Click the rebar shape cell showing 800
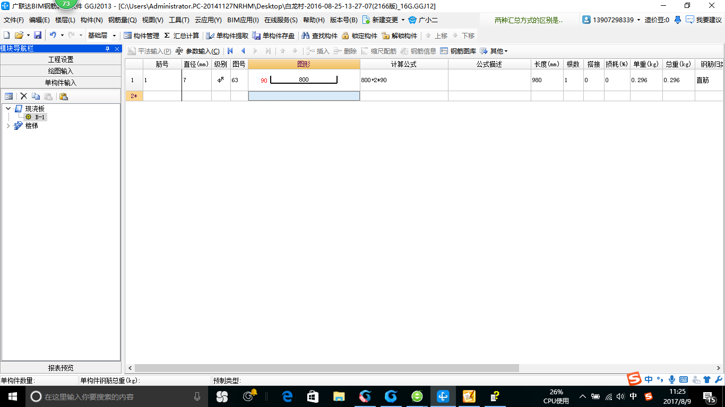This screenshot has height=407, width=725. tap(304, 80)
